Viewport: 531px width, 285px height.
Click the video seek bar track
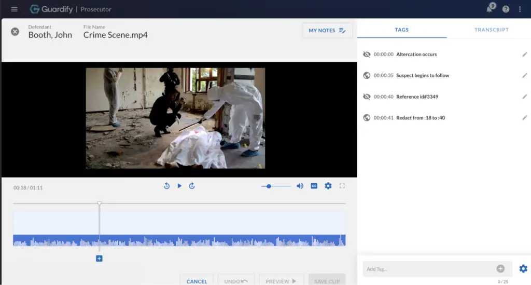179,203
